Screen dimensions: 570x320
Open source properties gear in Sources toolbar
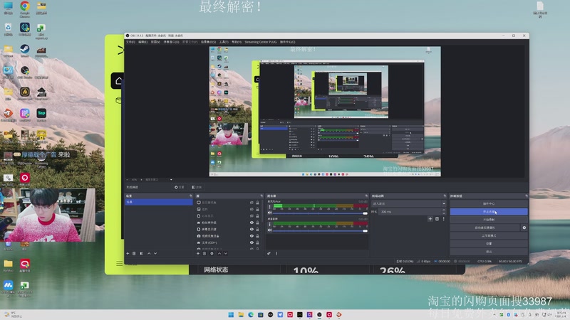[212, 253]
